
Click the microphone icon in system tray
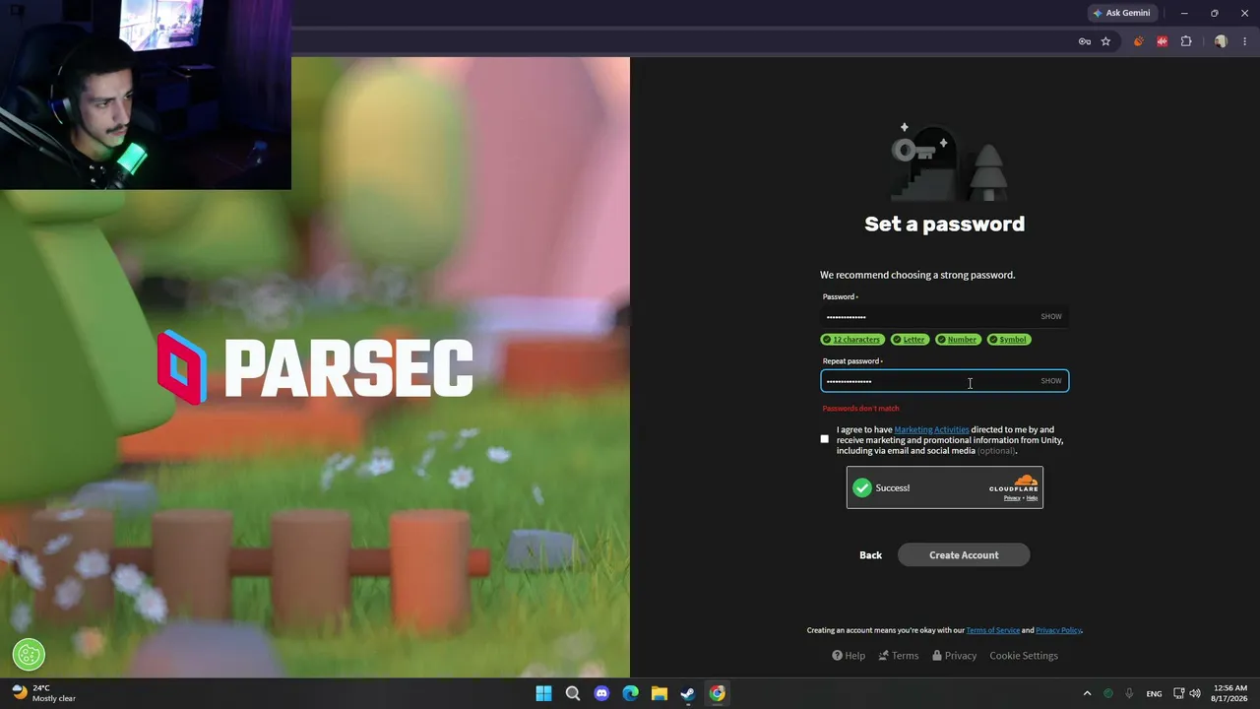pyautogui.click(x=1129, y=693)
